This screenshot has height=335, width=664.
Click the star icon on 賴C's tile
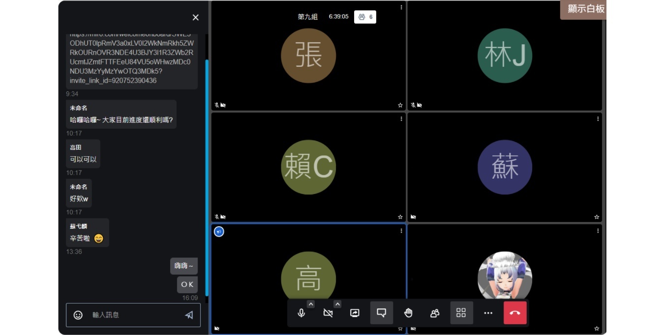point(400,217)
